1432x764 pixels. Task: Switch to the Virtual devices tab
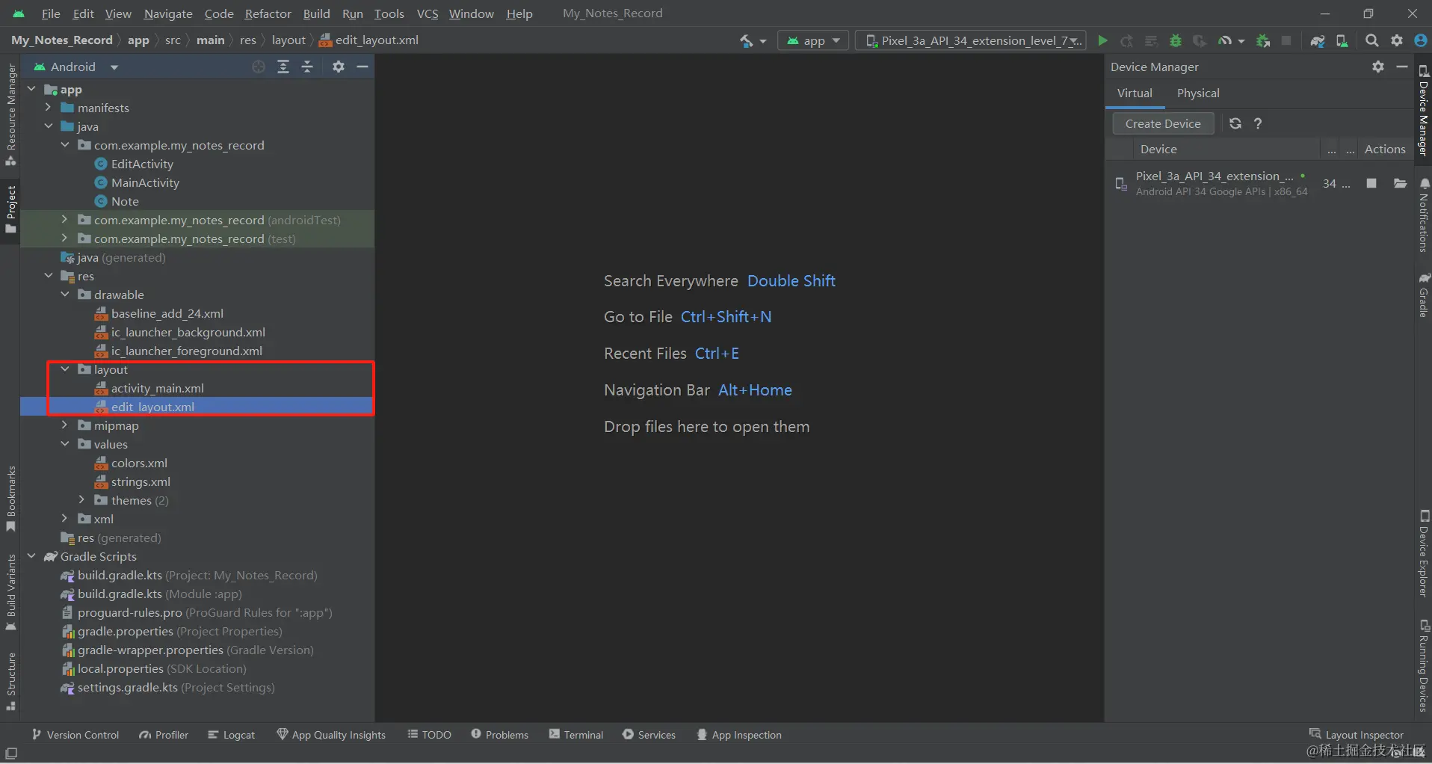(x=1135, y=93)
